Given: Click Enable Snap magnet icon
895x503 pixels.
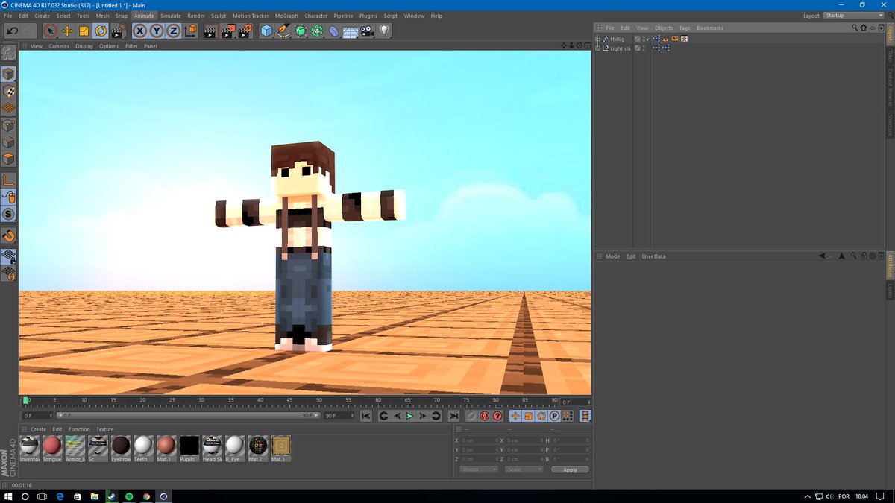Looking at the screenshot, I should [8, 235].
